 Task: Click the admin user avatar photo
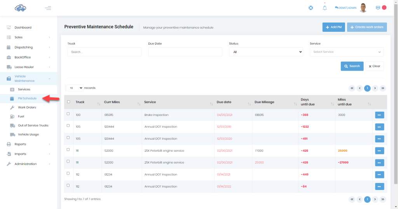(x=363, y=8)
